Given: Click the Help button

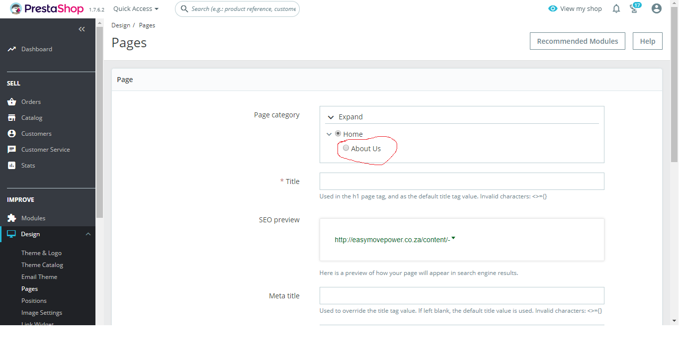Looking at the screenshot, I should pos(647,41).
